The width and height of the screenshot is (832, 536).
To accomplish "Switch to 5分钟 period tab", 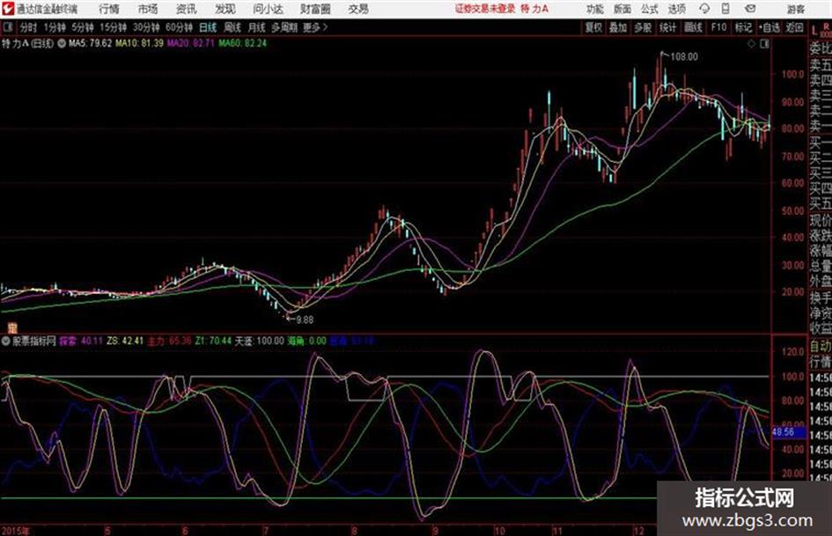I will [82, 27].
